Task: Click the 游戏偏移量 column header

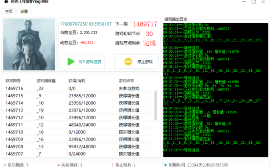Action: pos(46,81)
